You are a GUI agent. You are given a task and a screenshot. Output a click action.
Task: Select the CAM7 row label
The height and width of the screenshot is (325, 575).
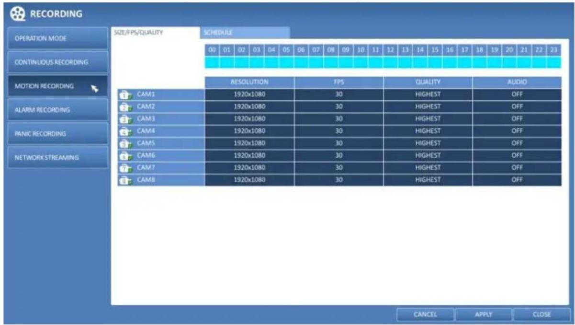pos(161,167)
